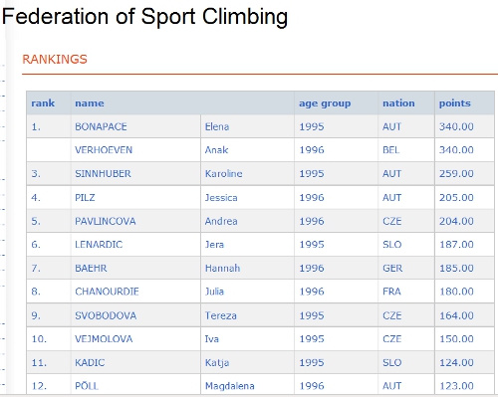Click first name Karoline
The width and height of the screenshot is (498, 397).
pyautogui.click(x=223, y=173)
